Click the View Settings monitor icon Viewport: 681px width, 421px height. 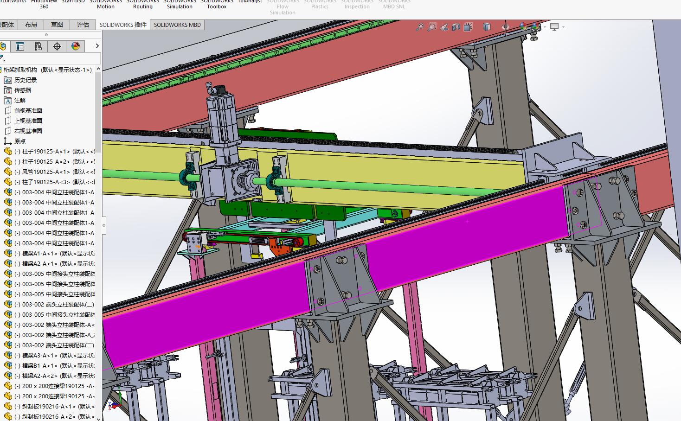[554, 27]
